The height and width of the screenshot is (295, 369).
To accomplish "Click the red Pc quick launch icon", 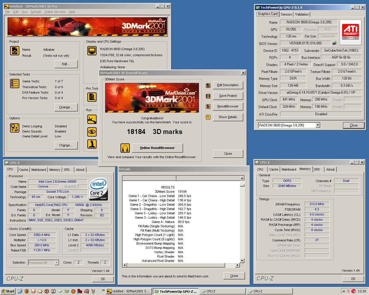I will [x=80, y=291].
